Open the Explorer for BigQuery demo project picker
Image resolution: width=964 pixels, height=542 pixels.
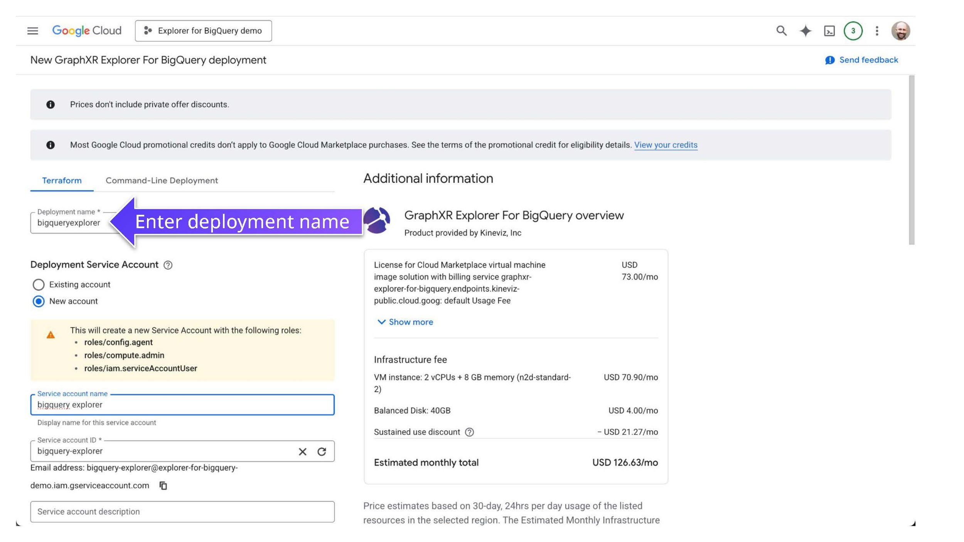tap(203, 31)
